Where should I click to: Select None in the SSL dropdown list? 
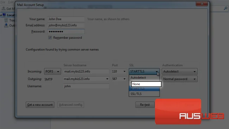(x=146, y=84)
